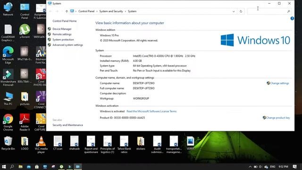Select the Corel CONNECT desktop icon

pos(41,100)
